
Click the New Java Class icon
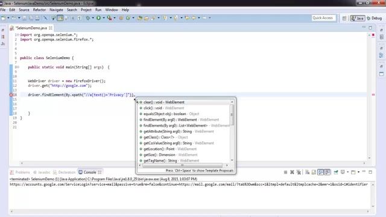pyautogui.click(x=128, y=18)
